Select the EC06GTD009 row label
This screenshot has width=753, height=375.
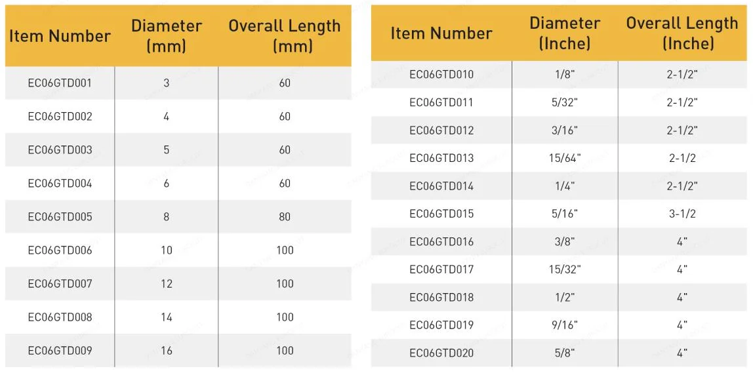click(x=60, y=351)
